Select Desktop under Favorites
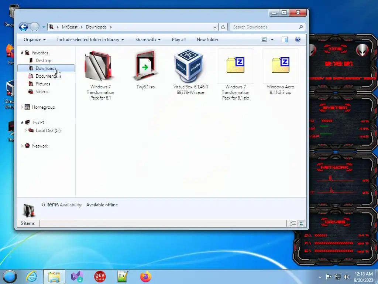Screen dimensions: 378x284 tap(44, 60)
